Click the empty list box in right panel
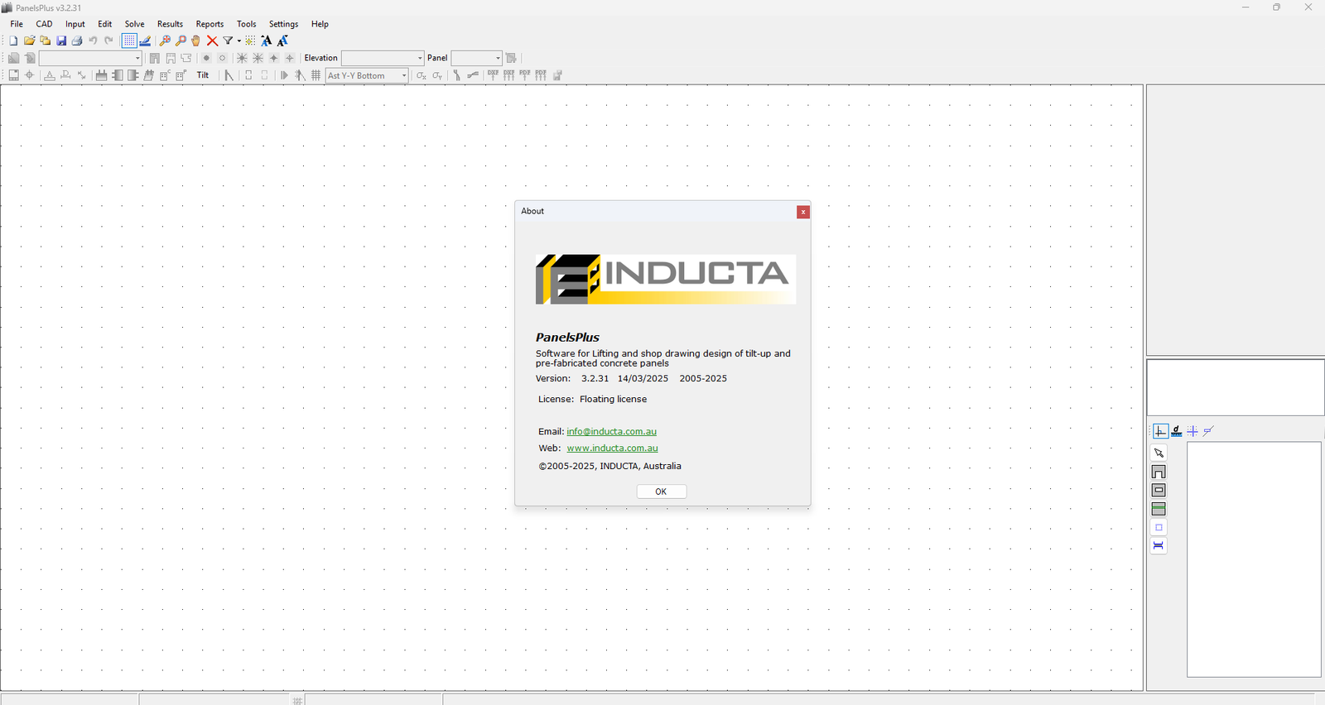The height and width of the screenshot is (705, 1325). coord(1254,559)
